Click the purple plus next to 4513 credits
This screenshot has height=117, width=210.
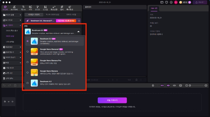tap(190, 2)
